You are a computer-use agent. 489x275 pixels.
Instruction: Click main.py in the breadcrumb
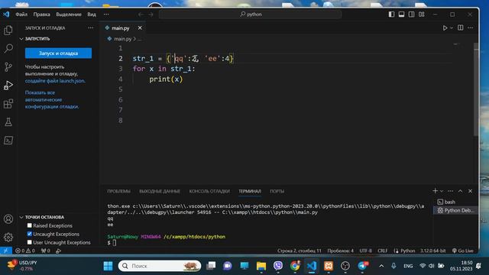(x=122, y=39)
